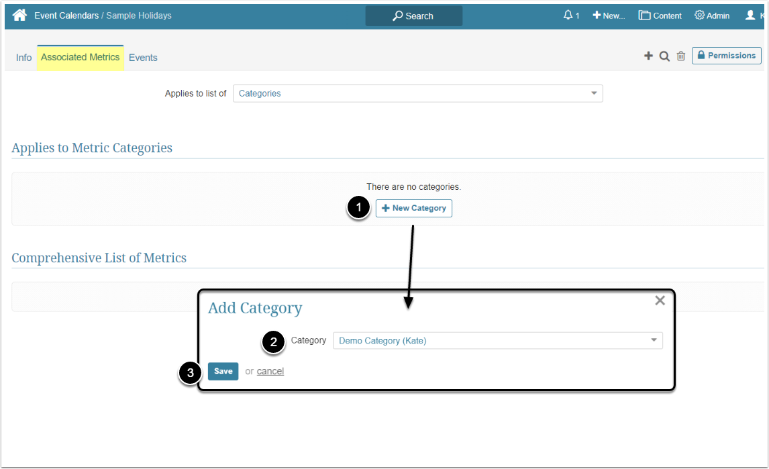Click the trash delete icon
This screenshot has height=469, width=769.
tap(681, 56)
